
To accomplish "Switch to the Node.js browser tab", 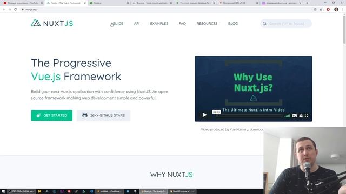I will [x=109, y=3].
